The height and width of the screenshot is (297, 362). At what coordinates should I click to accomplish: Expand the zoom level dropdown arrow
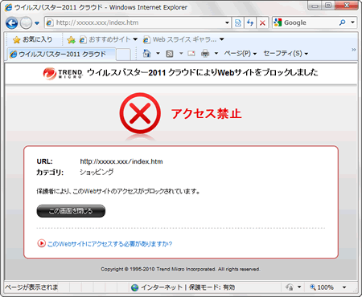(344, 287)
